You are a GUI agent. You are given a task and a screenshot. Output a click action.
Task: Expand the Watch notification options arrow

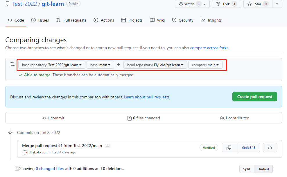(205, 4)
